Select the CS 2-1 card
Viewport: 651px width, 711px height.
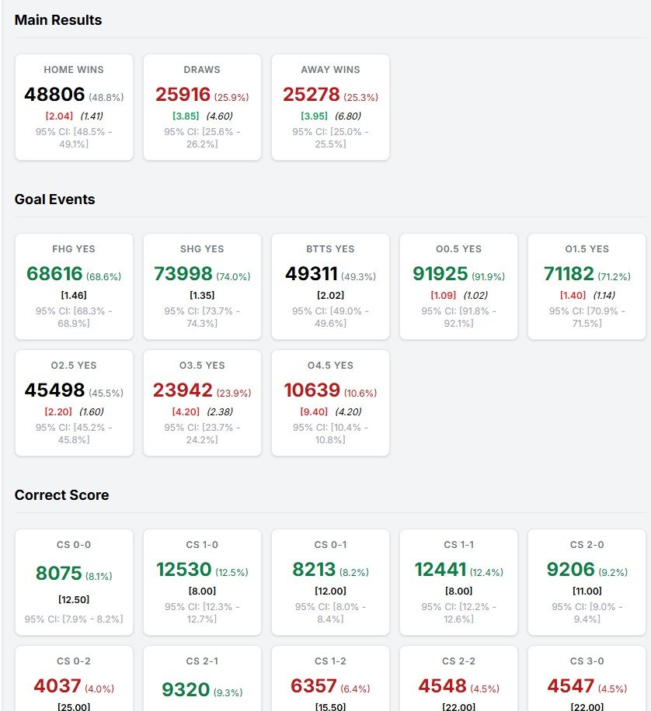[x=202, y=683]
